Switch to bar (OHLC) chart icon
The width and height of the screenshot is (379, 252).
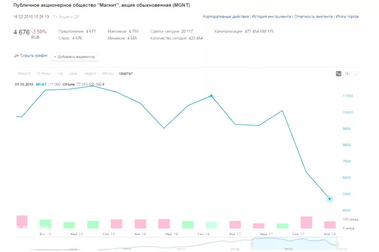click(x=356, y=73)
